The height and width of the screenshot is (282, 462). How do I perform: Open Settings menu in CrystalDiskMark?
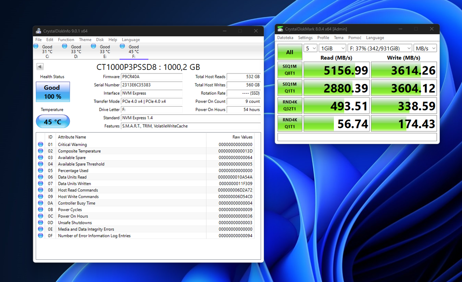305,37
